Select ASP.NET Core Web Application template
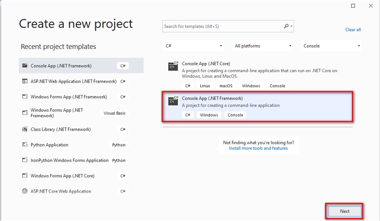This screenshot has height=221, width=381. [81, 191]
